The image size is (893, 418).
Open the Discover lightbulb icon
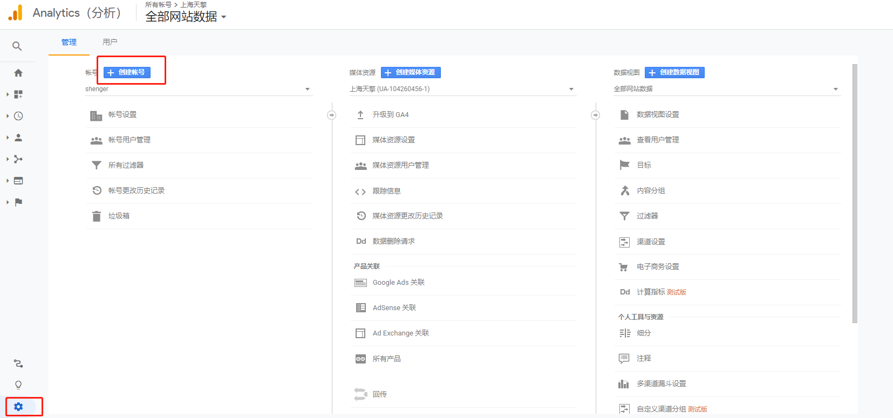[x=18, y=385]
